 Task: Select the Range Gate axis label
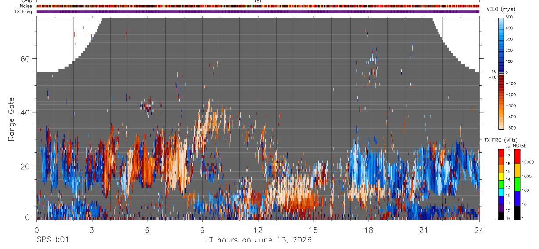coord(12,119)
